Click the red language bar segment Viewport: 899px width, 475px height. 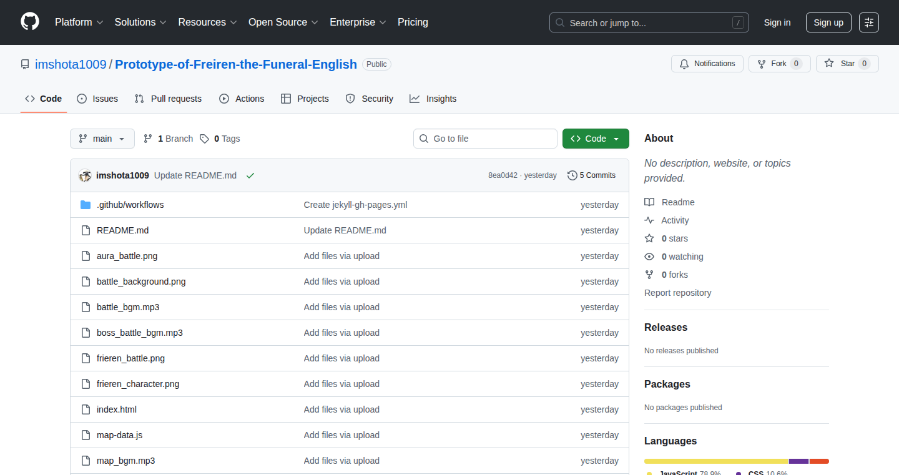[819, 461]
